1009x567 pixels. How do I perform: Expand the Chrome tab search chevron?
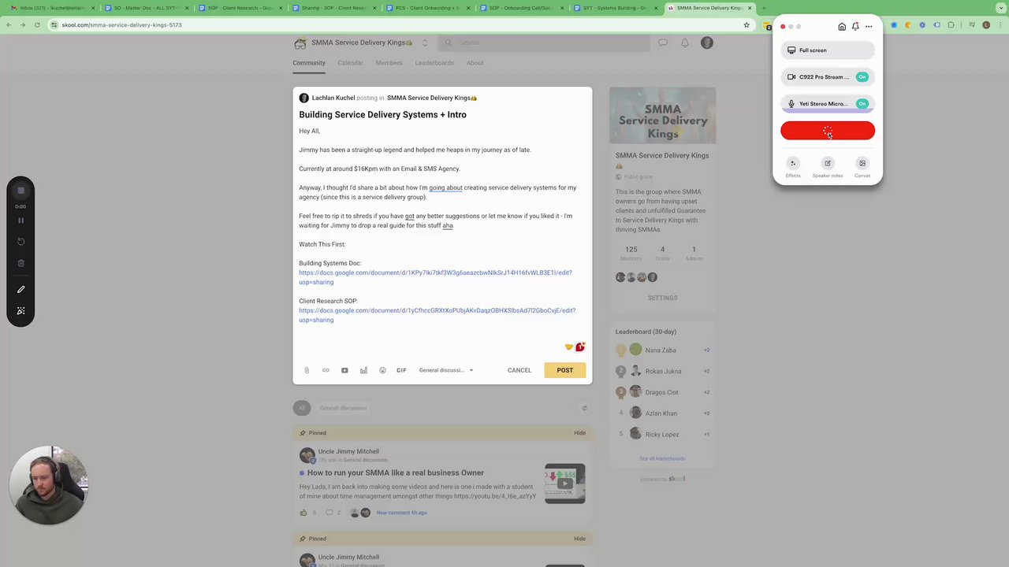1000,8
